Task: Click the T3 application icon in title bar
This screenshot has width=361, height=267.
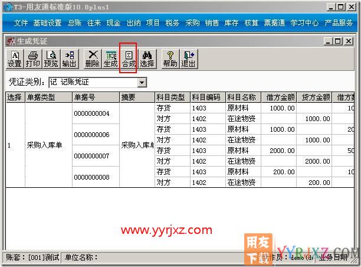Action: click(x=8, y=7)
